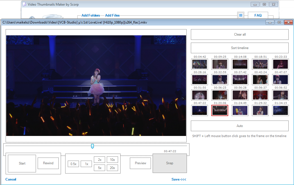Viewport: 294px width, 185px height.
Task: Select the thumbnail at 00:56:28
Action: (x=240, y=95)
